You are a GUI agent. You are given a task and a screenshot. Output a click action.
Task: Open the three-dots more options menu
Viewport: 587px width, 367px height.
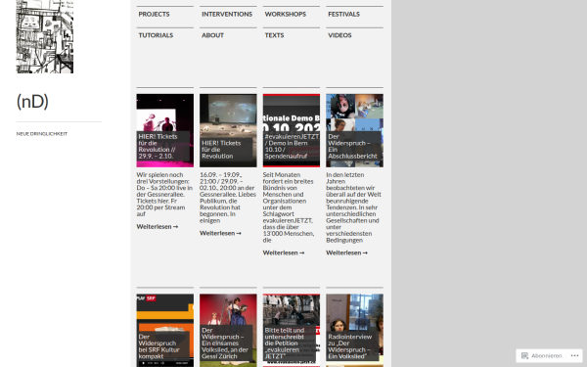click(x=575, y=356)
